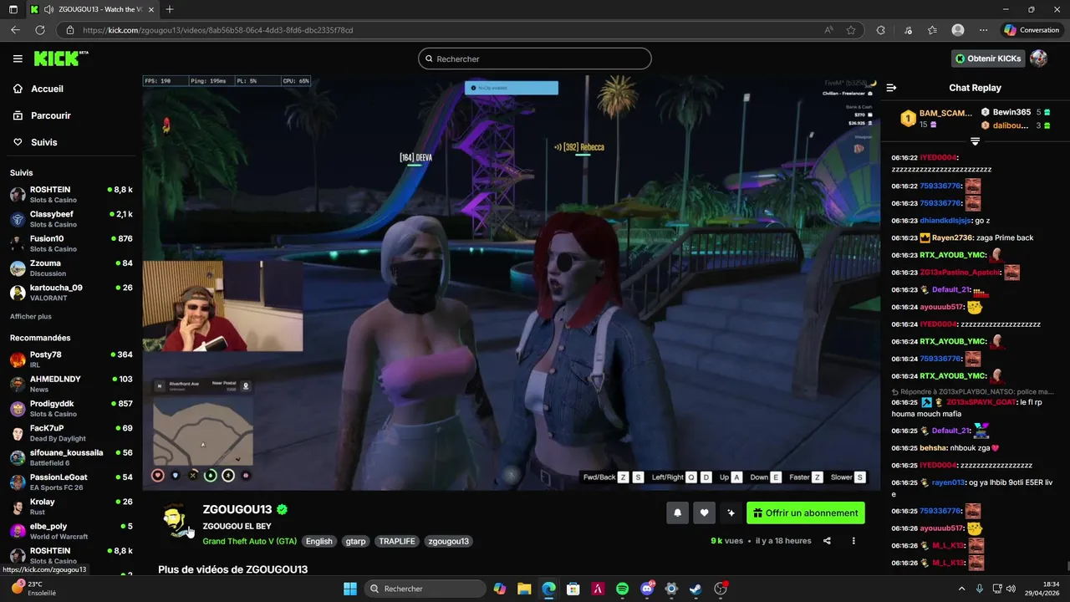
Task: Click Offrir un abonnement button
Action: 806,513
